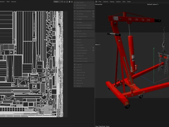The image size is (169, 127).
Task: Open the UV Rectangularize settings gear
Action: (x=93, y=50)
